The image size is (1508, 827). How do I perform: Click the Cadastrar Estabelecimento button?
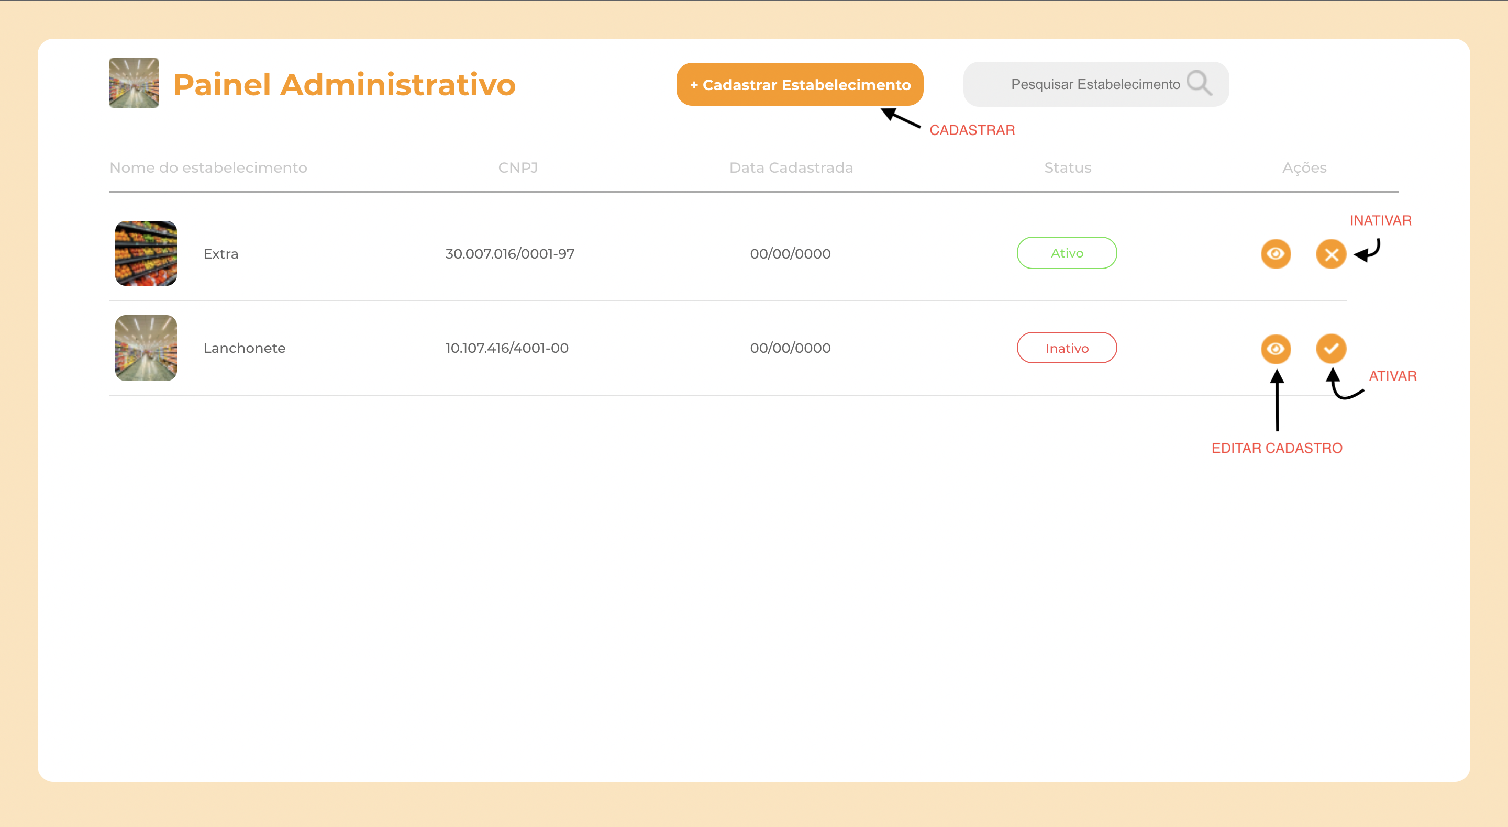(x=800, y=84)
